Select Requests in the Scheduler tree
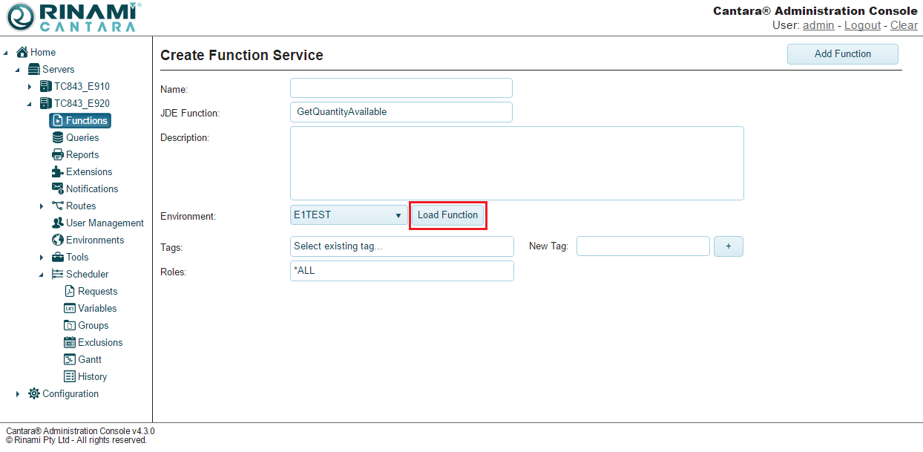This screenshot has width=923, height=452. [97, 291]
